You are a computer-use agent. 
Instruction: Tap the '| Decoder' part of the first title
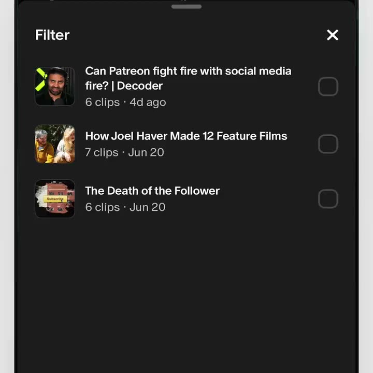(x=137, y=86)
